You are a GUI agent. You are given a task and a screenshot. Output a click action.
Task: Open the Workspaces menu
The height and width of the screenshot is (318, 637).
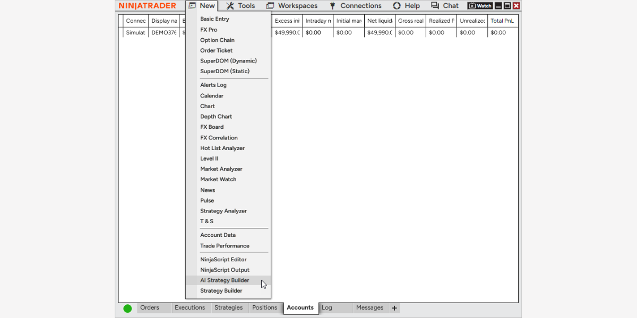pos(291,6)
